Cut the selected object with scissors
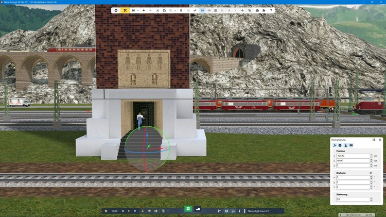This screenshot has width=386, height=217. tap(157, 10)
